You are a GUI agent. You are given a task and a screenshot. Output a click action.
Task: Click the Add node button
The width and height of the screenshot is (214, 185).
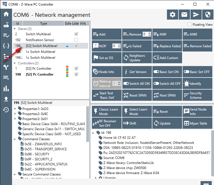coord(107,34)
